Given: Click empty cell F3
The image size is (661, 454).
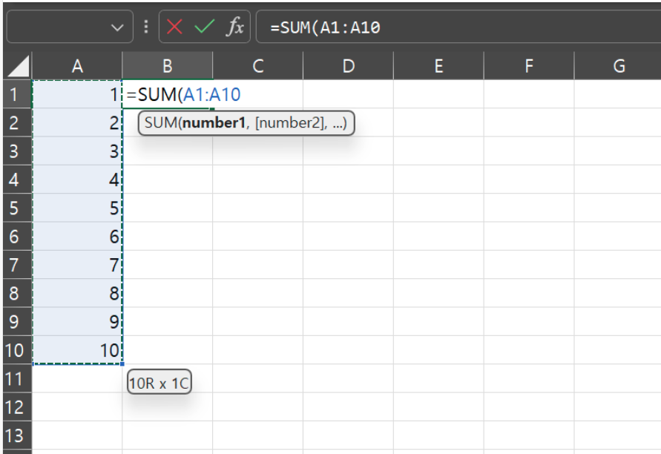Looking at the screenshot, I should (529, 151).
